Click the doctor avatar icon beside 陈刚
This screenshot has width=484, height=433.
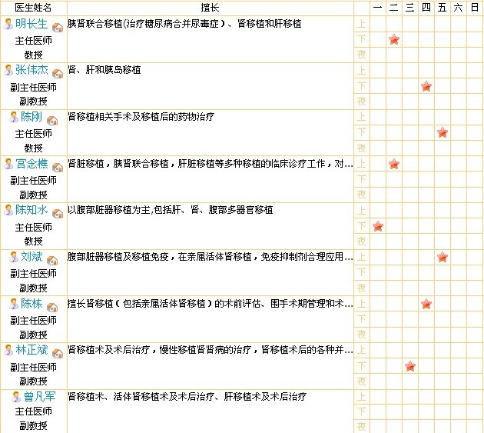[x=14, y=117]
